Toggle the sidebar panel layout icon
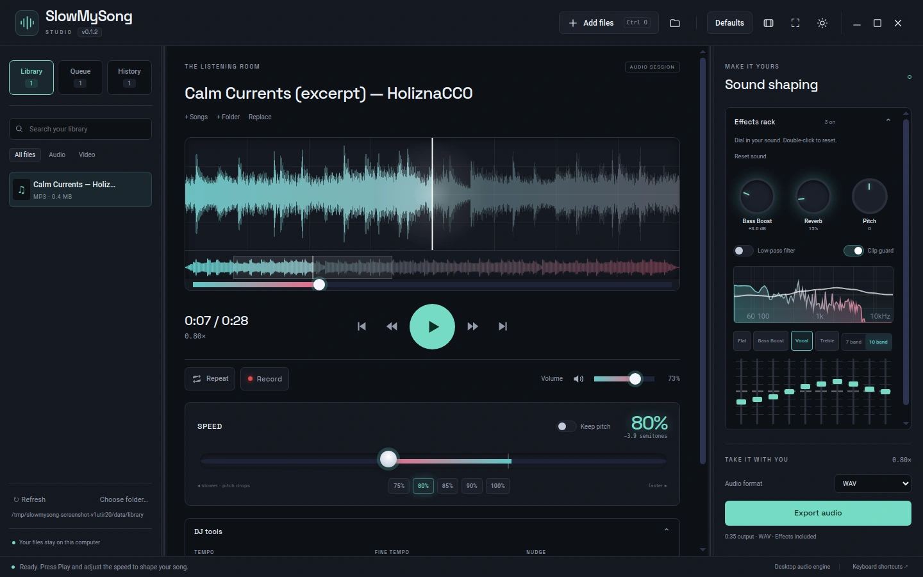 769,23
